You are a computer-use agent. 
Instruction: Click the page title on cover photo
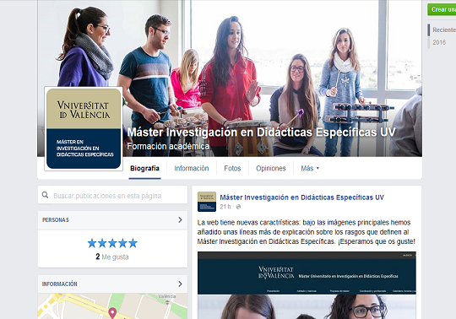tap(262, 132)
